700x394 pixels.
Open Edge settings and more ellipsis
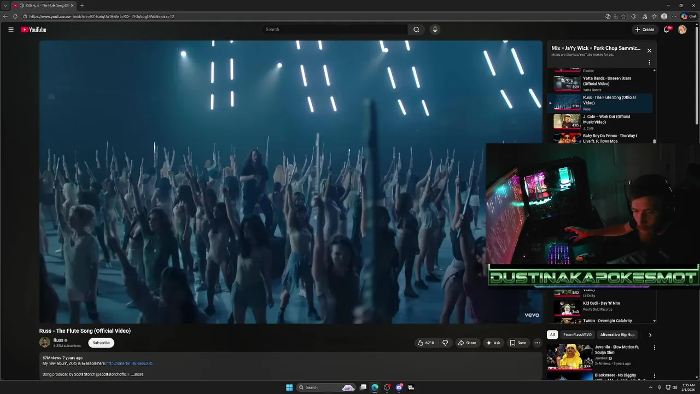click(674, 16)
